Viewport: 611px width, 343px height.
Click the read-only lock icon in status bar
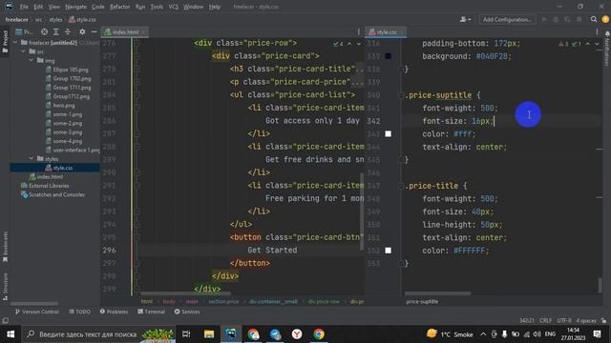603,321
